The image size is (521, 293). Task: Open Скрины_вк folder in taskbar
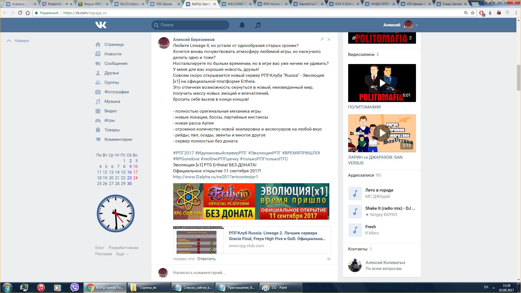click(149, 288)
